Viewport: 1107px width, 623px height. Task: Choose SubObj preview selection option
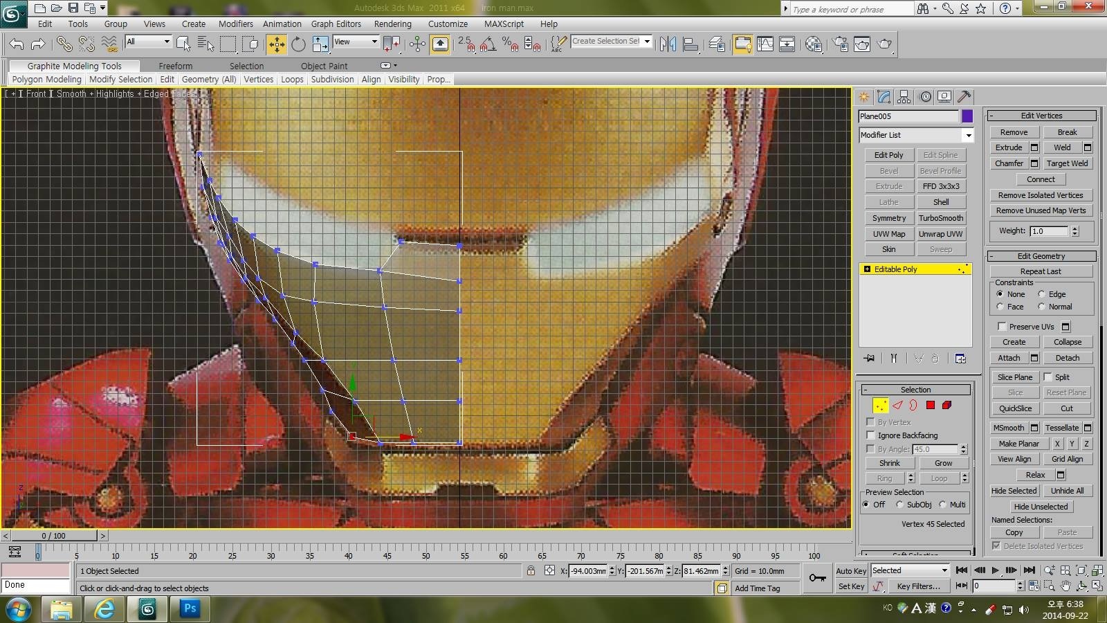[x=899, y=505]
